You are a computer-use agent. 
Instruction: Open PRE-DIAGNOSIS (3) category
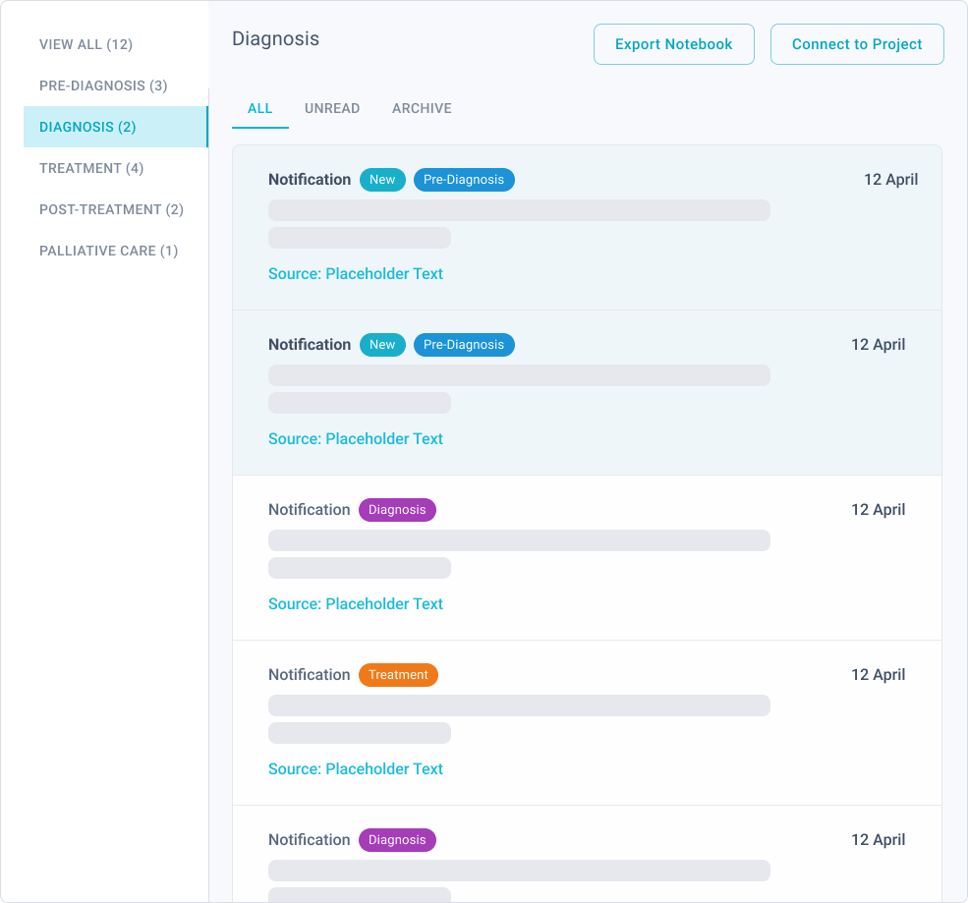point(103,85)
